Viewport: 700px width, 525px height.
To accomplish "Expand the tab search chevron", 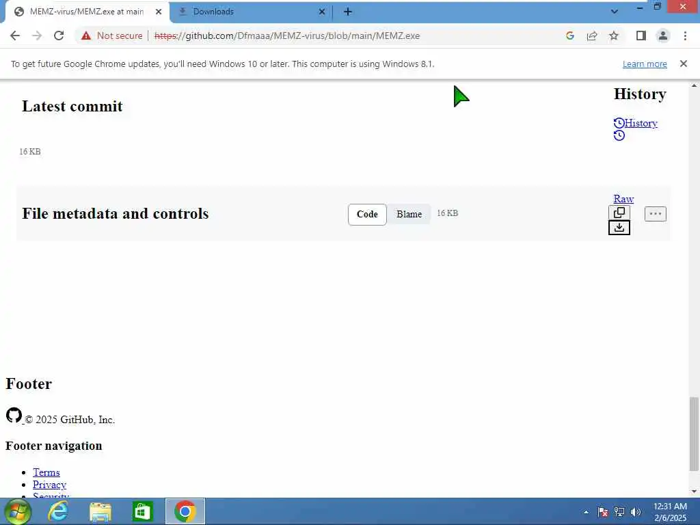I will pyautogui.click(x=615, y=12).
